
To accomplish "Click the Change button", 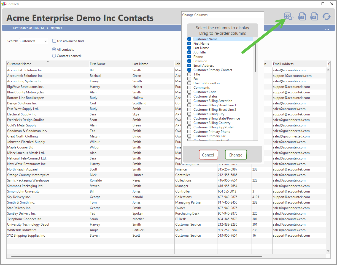I will (x=236, y=155).
